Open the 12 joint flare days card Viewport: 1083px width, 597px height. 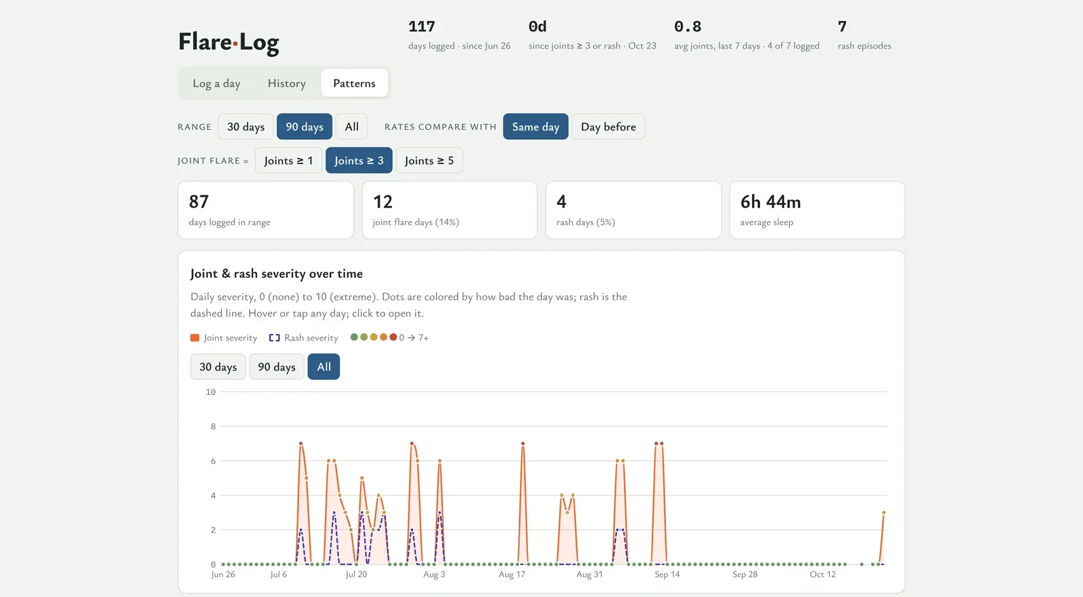click(x=449, y=210)
